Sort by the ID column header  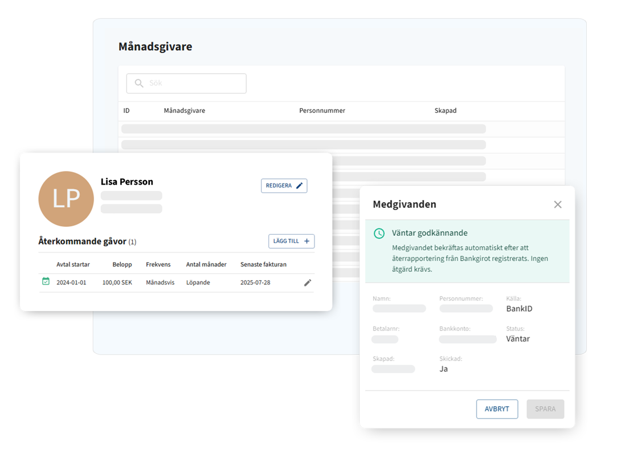(126, 111)
